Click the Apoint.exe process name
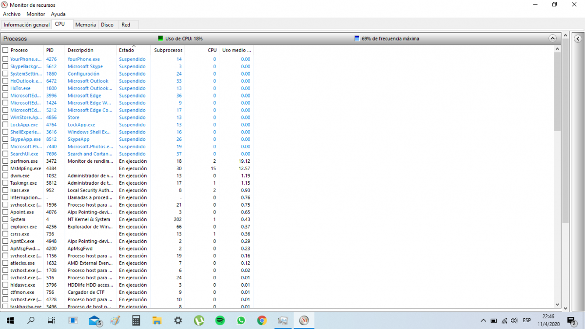 tap(22, 212)
